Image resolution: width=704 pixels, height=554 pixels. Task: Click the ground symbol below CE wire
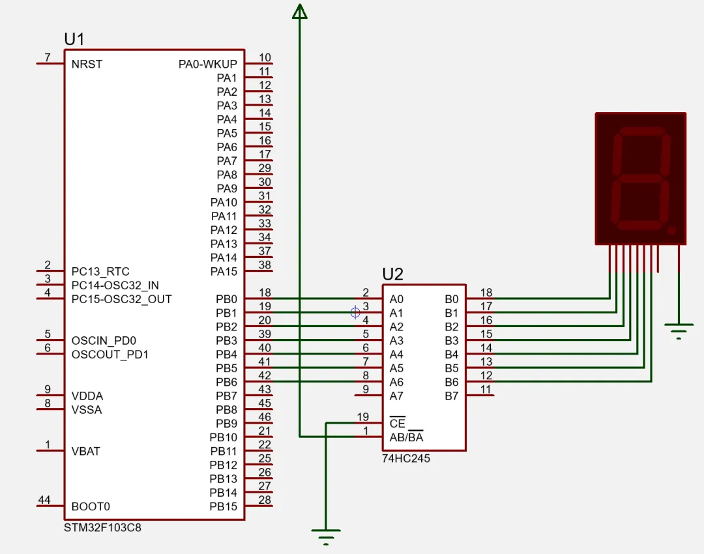(326, 537)
